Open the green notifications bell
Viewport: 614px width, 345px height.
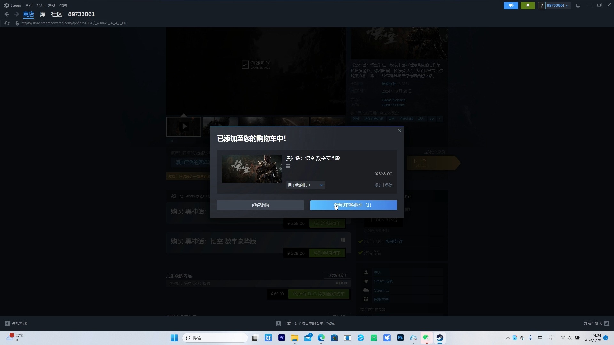point(528,5)
